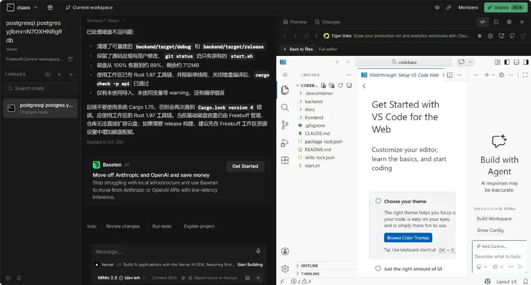Click notification bell in VS Code status bar

[x=525, y=281]
